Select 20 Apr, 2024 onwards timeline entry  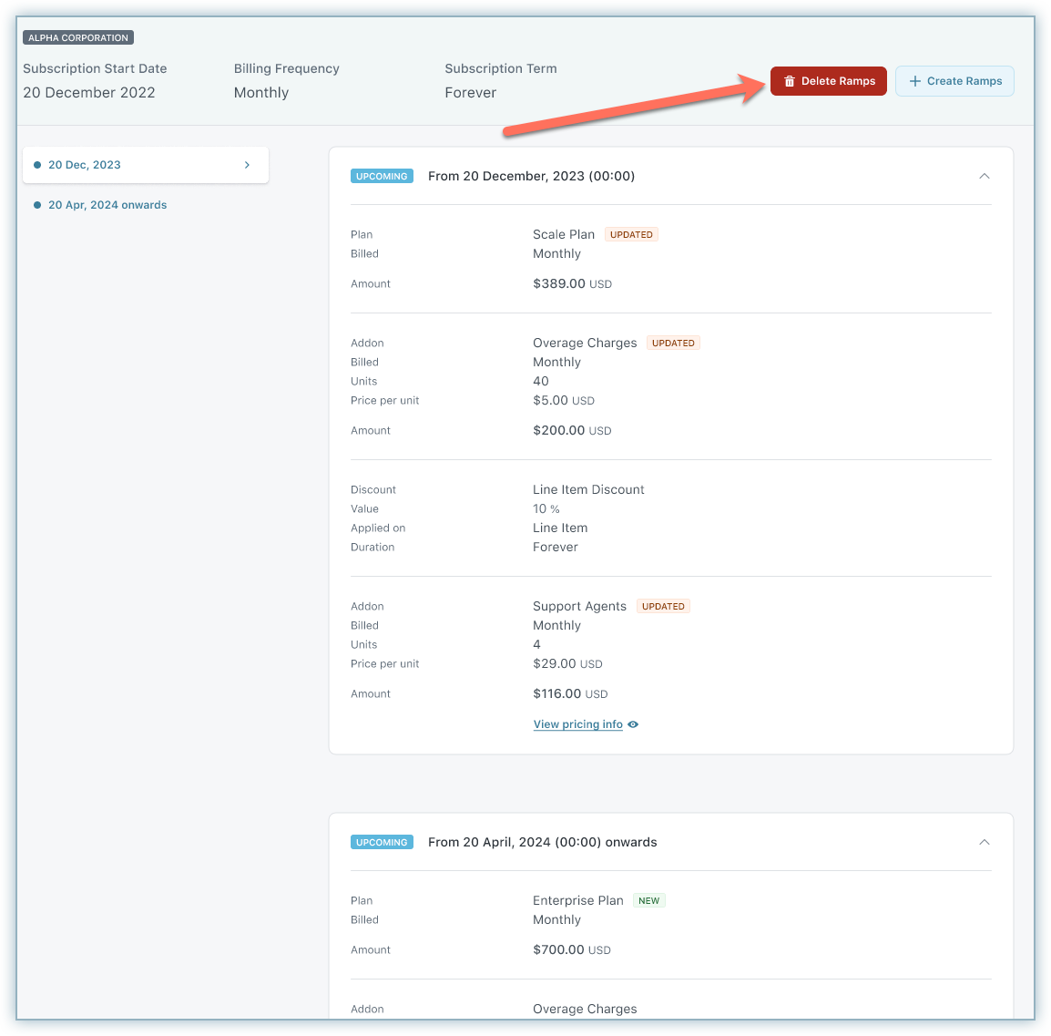(107, 205)
